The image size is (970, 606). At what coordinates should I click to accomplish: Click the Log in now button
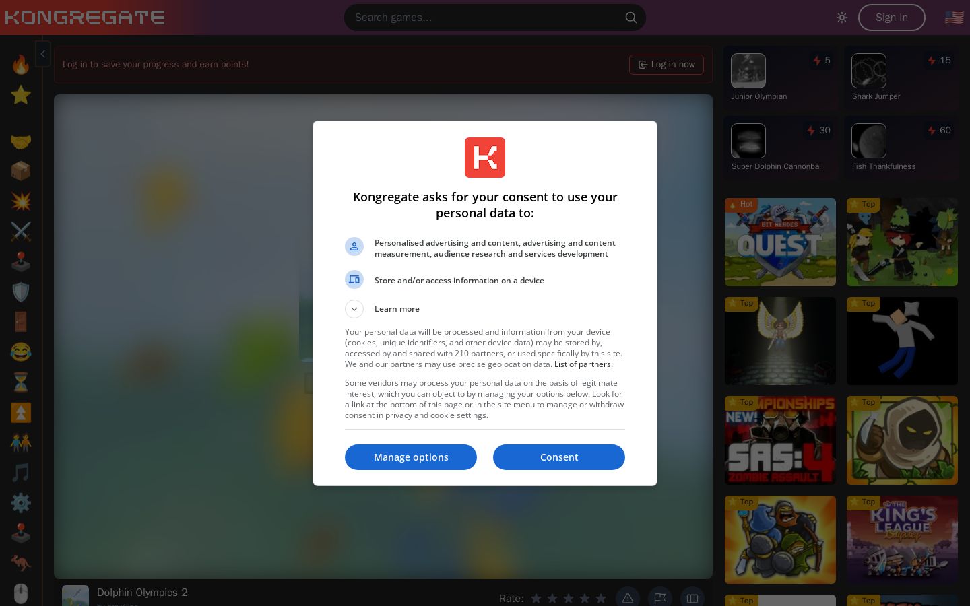[x=666, y=65]
